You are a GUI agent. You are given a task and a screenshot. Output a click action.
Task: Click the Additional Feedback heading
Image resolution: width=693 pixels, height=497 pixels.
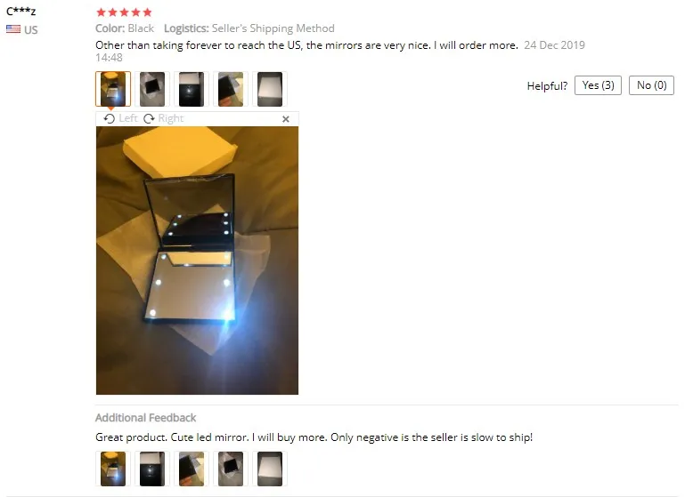145,418
